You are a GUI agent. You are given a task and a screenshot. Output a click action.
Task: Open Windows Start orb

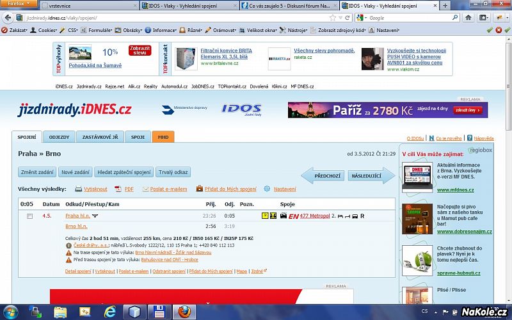pyautogui.click(x=11, y=312)
